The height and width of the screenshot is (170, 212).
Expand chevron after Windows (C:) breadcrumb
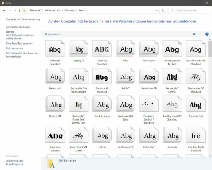62,10
